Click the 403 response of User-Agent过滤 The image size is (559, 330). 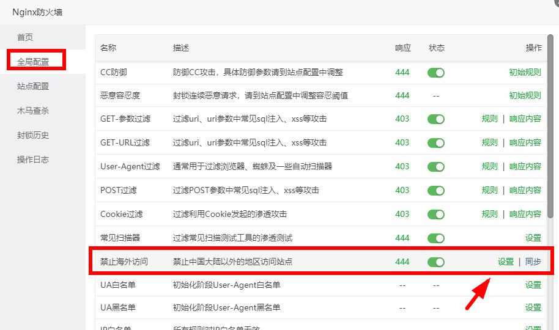(402, 166)
